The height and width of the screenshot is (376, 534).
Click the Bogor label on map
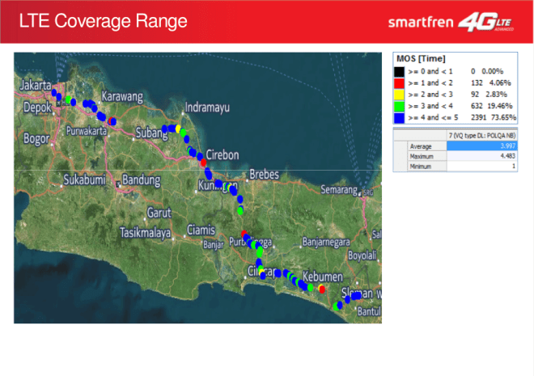36,139
